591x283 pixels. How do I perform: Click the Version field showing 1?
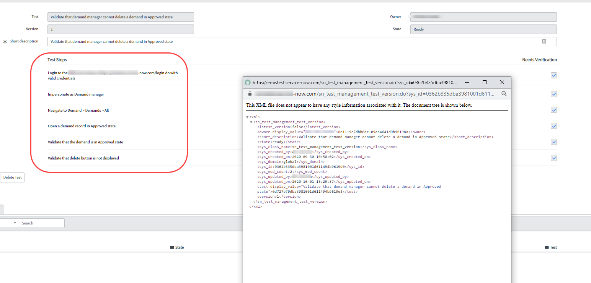point(121,29)
